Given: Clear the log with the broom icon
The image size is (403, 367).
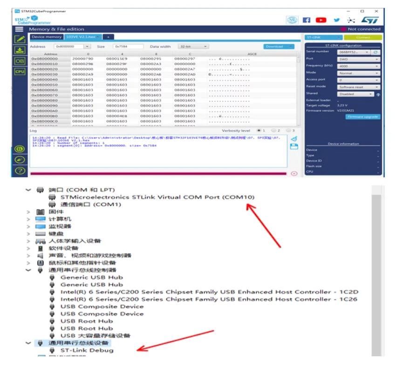Looking at the screenshot, I should click(294, 139).
